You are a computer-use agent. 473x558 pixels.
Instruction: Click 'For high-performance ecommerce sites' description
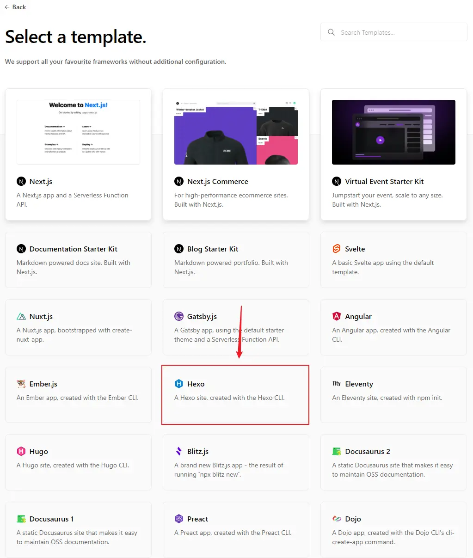click(231, 200)
